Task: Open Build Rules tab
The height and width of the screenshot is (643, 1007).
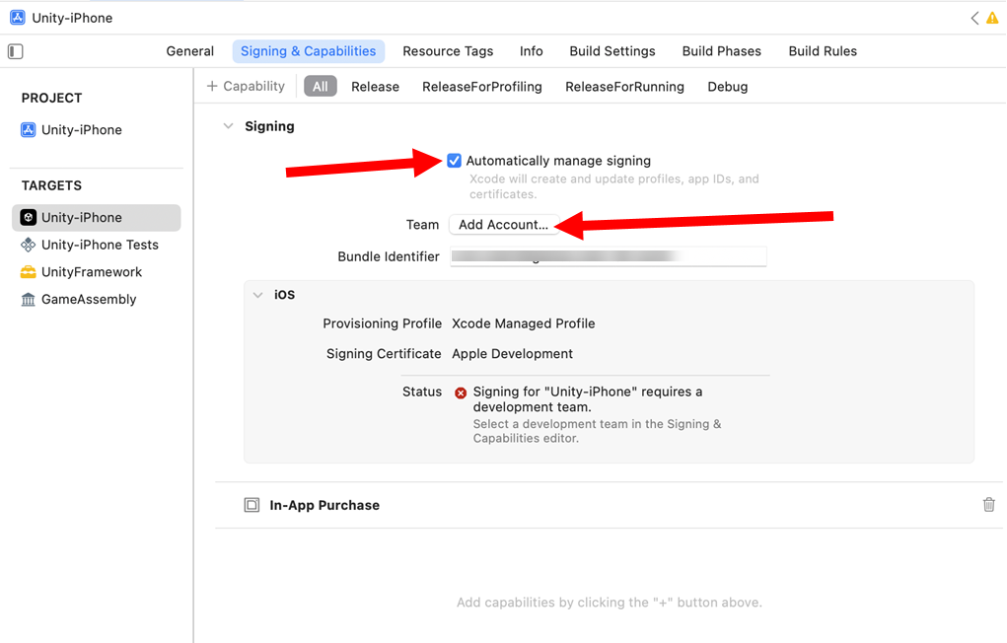Action: [x=823, y=51]
